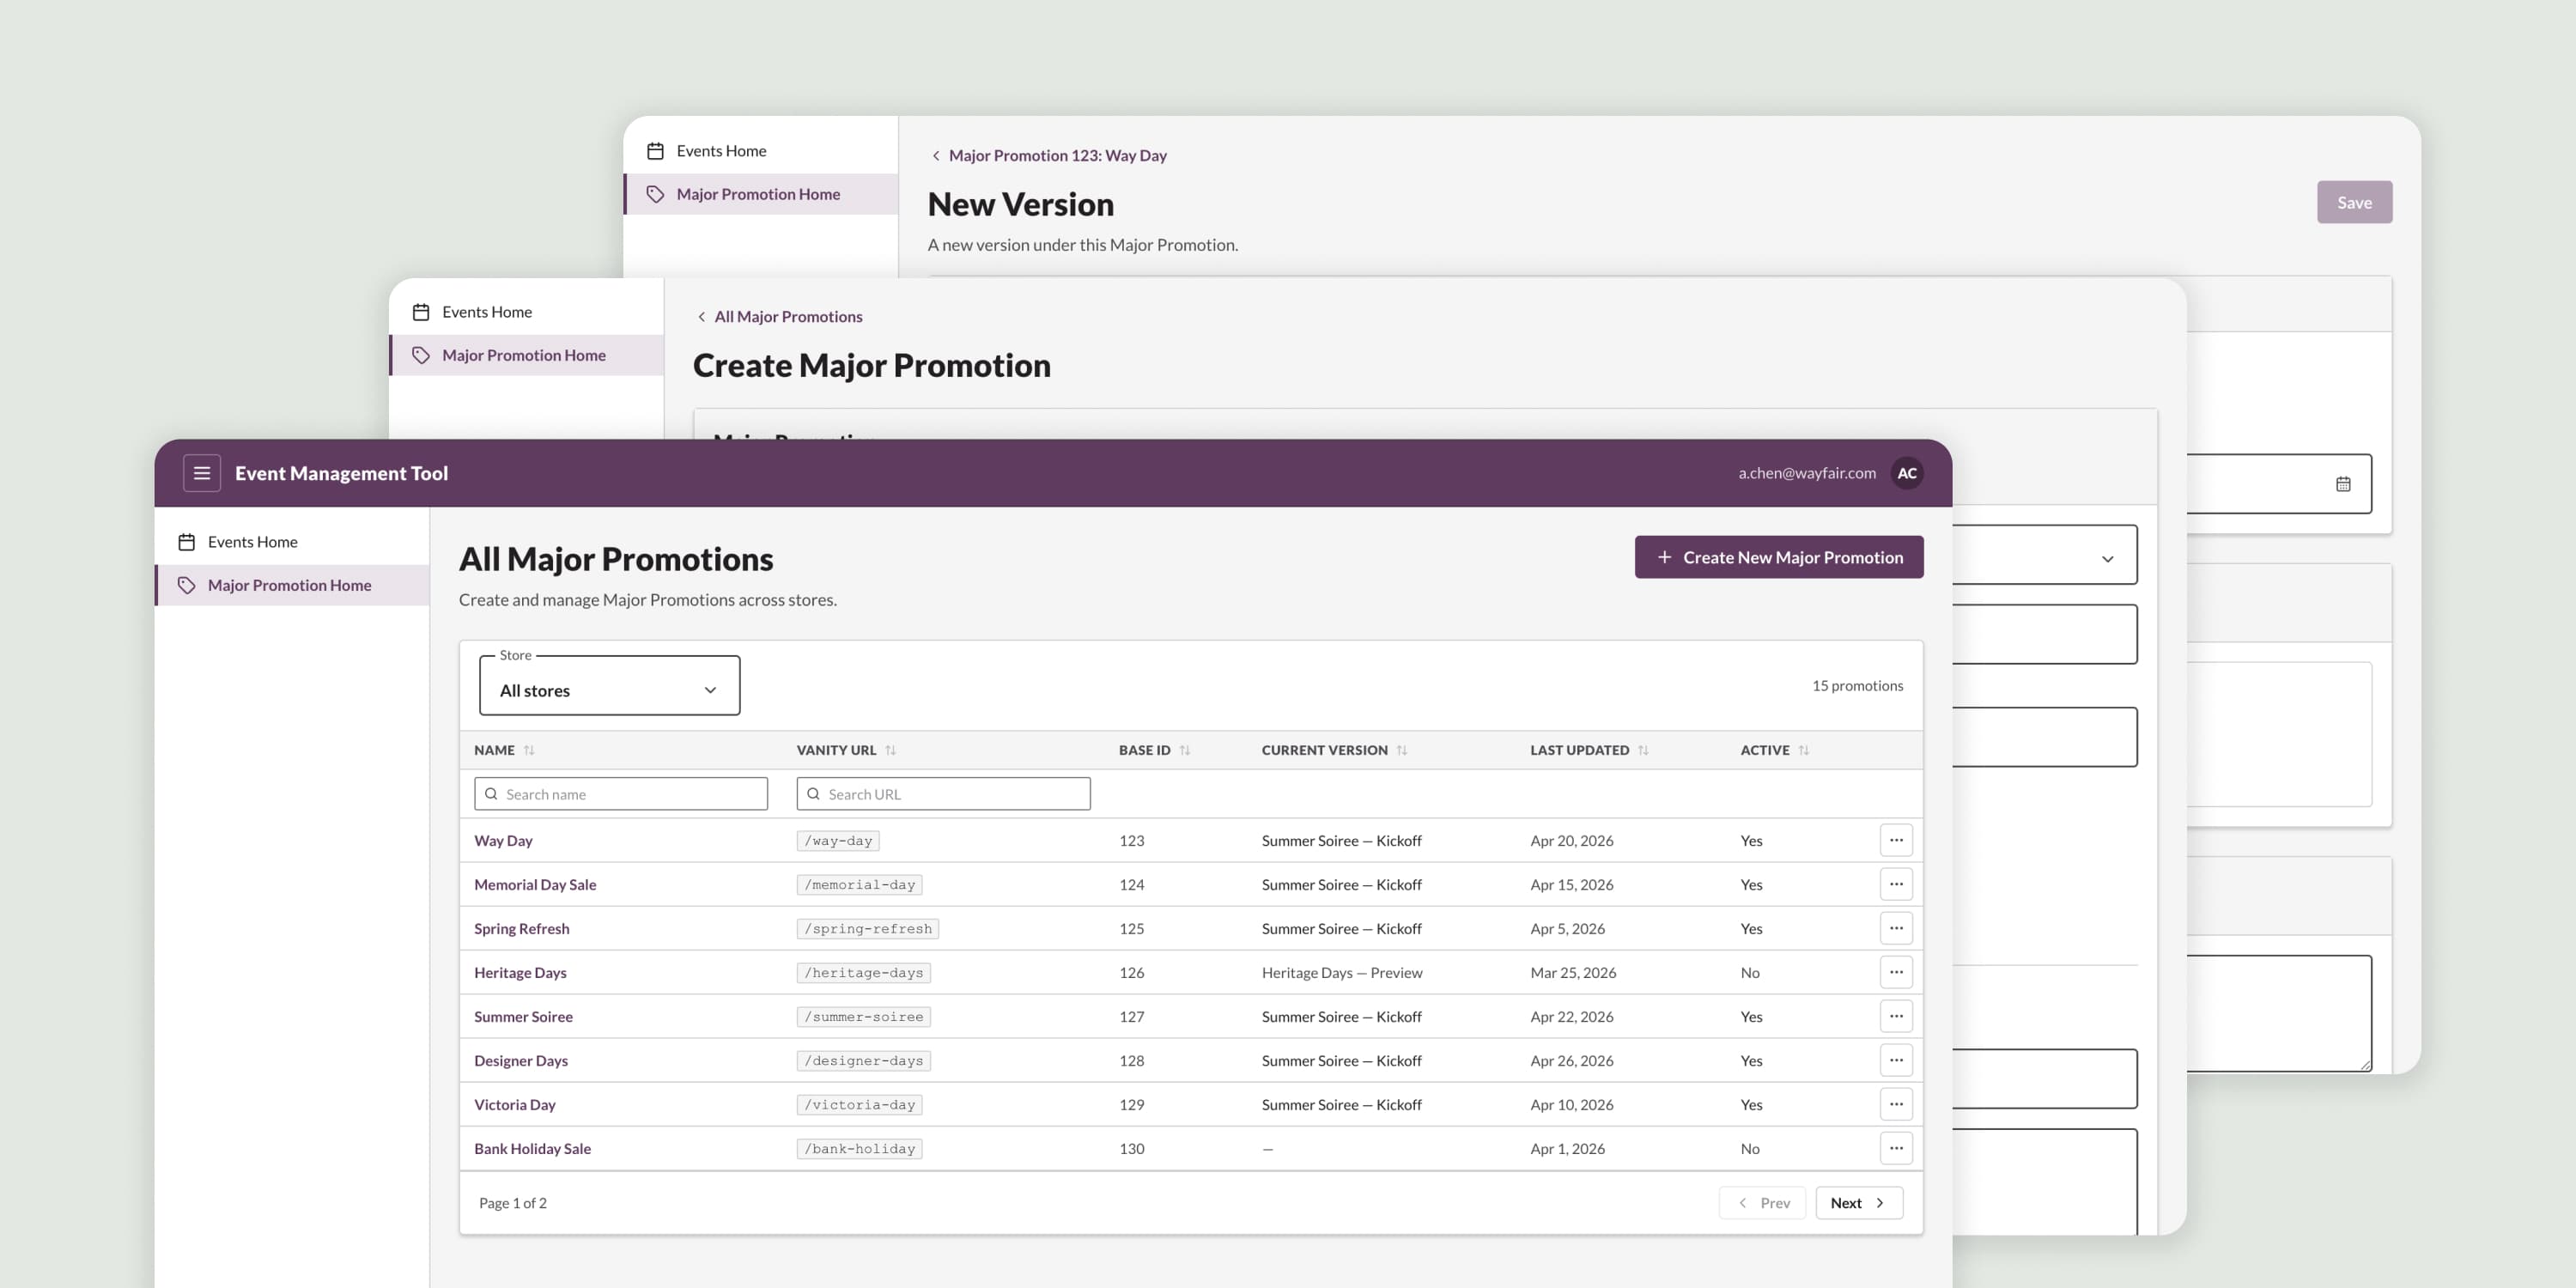Open row actions for Spring Refresh
Screen dimensions: 2576x1288
(1896, 928)
